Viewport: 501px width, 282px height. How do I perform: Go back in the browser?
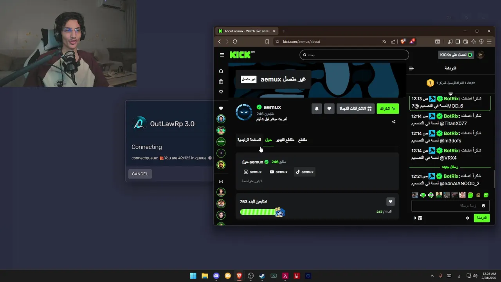(220, 42)
